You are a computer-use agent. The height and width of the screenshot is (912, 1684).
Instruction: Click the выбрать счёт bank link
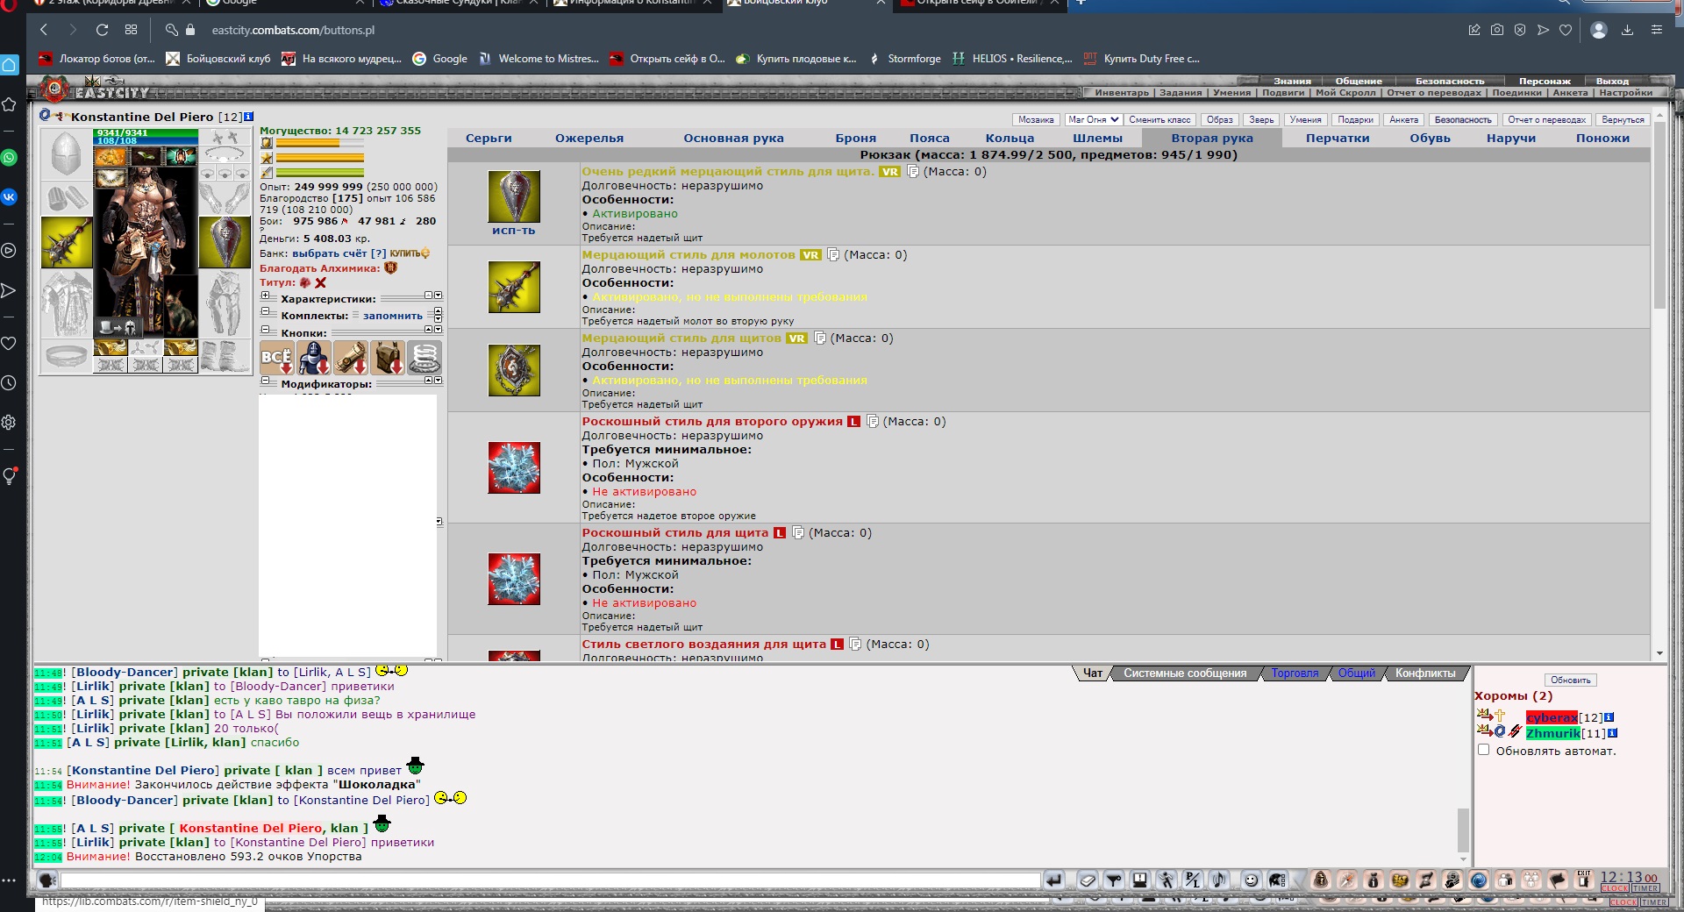[x=329, y=253]
